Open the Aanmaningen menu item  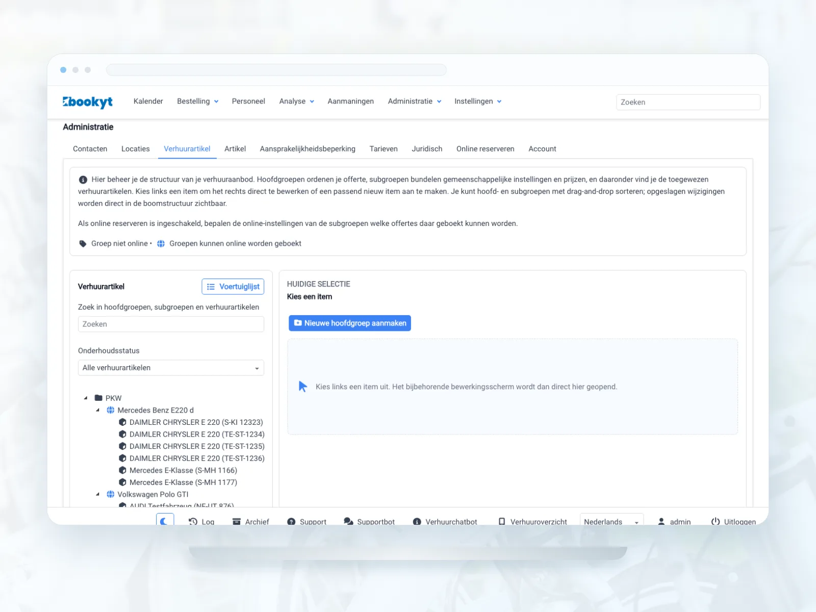click(x=351, y=101)
